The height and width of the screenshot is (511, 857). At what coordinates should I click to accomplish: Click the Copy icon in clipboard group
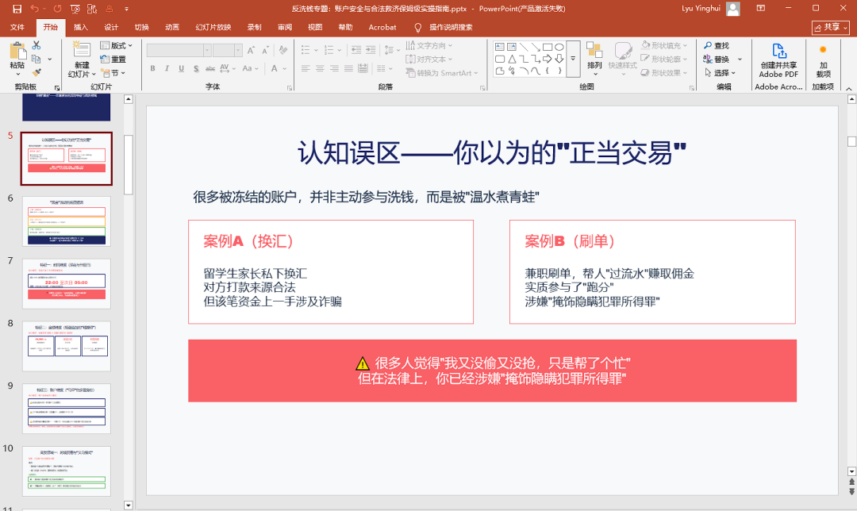pos(36,59)
